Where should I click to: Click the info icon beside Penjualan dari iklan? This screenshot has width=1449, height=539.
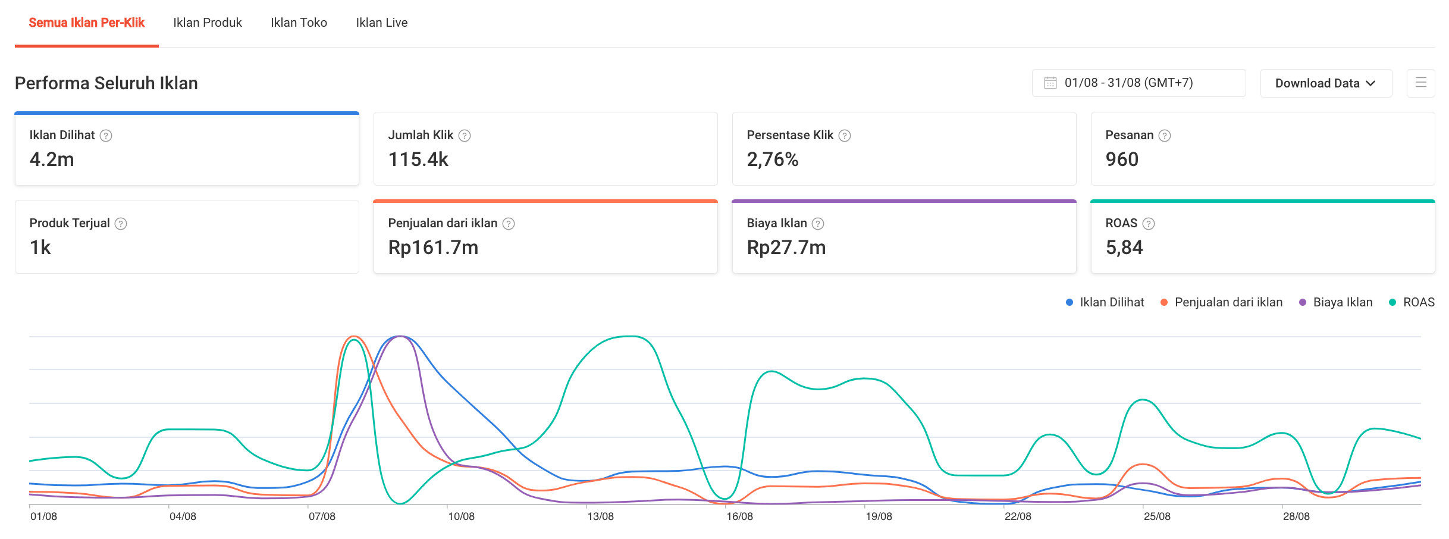[509, 224]
